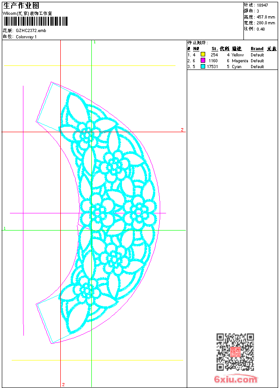
Task: Click the Brand column header
Action: (257, 49)
